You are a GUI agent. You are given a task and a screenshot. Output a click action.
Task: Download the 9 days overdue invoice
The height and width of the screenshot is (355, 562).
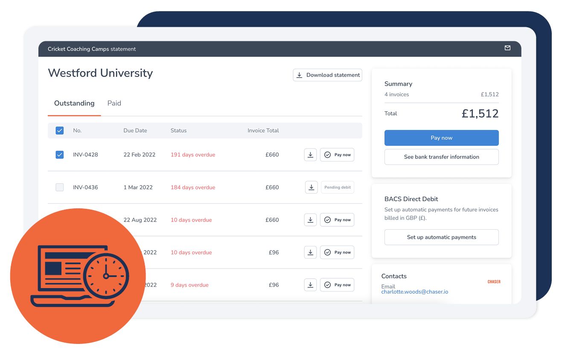tap(310, 285)
